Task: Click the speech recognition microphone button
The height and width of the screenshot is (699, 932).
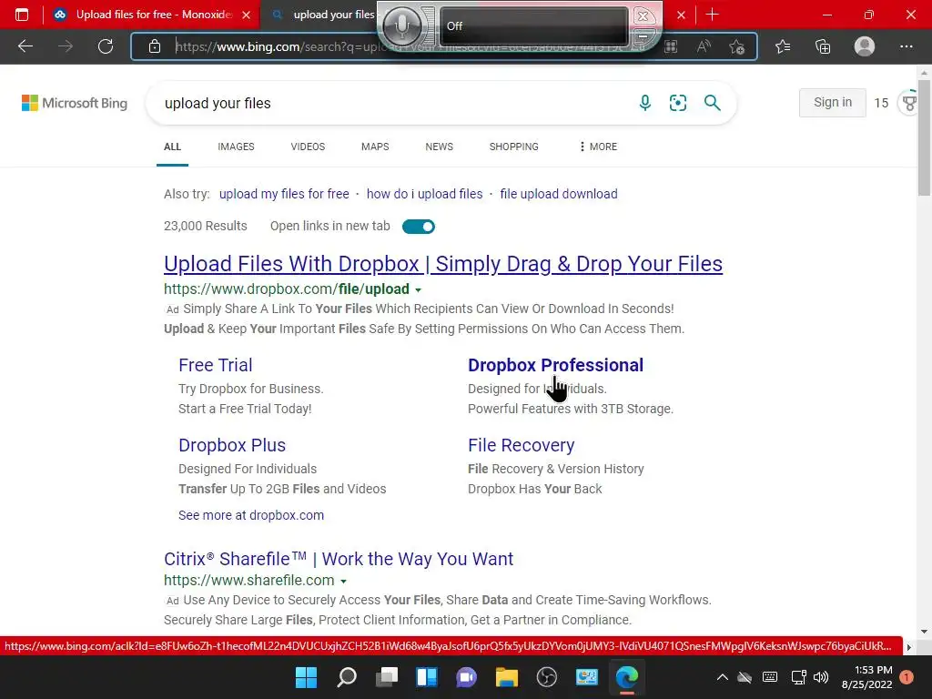Action: 402,25
